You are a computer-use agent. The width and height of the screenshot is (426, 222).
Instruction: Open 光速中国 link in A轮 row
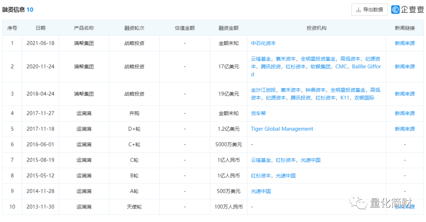pyautogui.click(x=261, y=191)
